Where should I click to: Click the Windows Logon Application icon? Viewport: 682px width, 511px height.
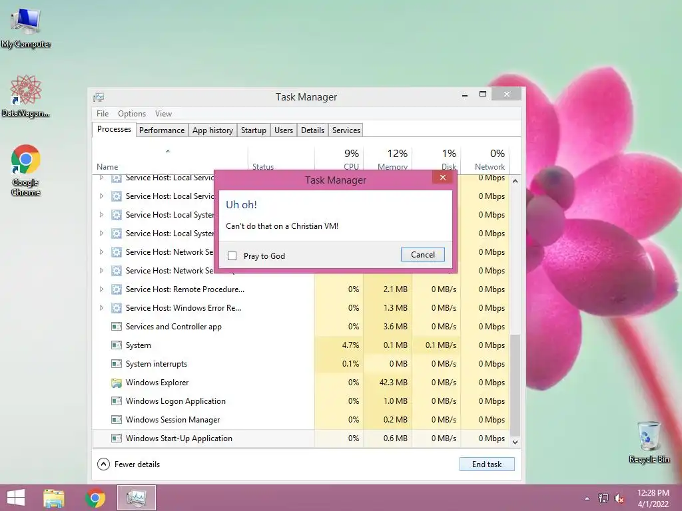(x=116, y=401)
